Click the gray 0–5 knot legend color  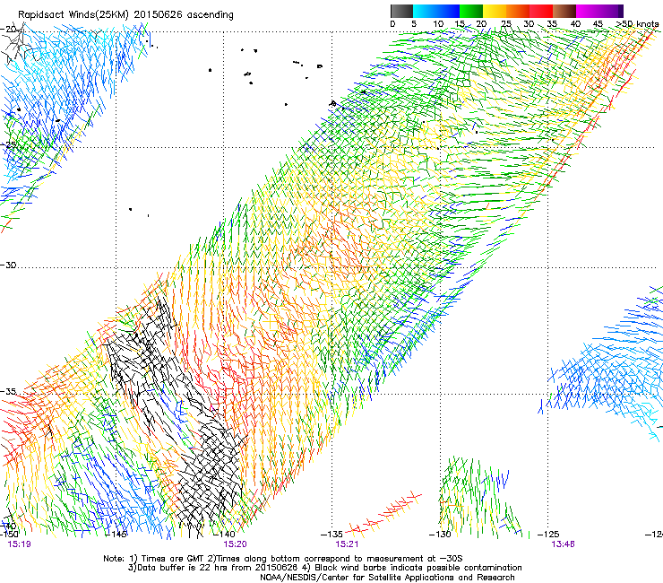[x=401, y=11]
